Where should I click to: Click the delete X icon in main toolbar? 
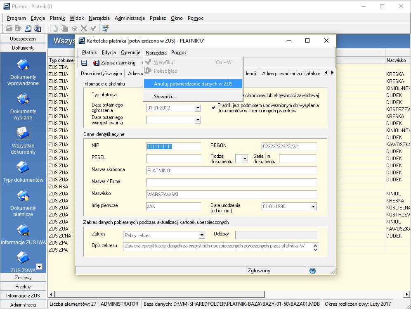pyautogui.click(x=84, y=29)
